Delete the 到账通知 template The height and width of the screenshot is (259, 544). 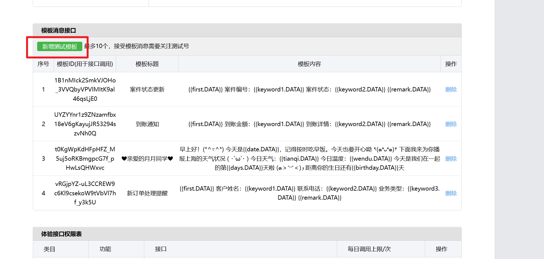point(451,124)
